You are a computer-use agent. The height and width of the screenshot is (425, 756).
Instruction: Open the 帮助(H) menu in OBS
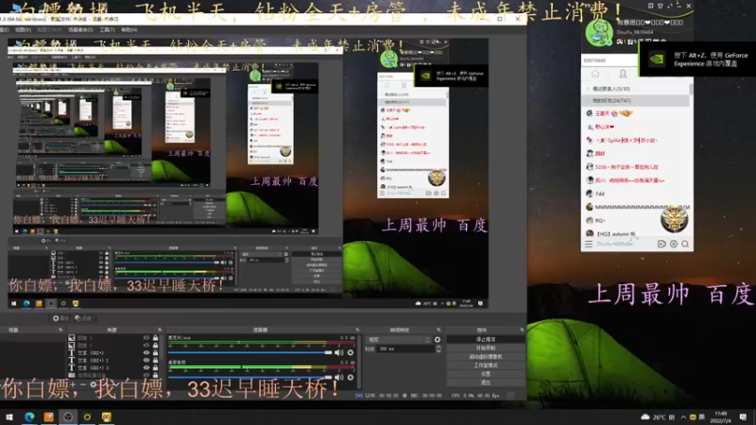click(129, 30)
